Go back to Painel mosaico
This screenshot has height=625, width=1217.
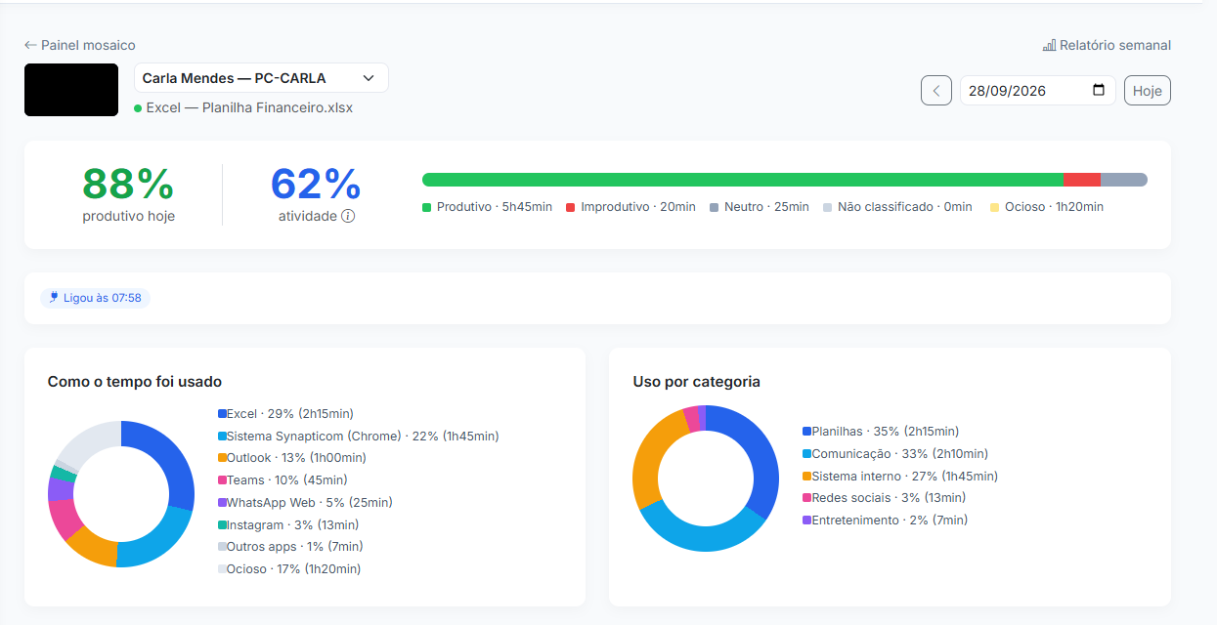pyautogui.click(x=80, y=45)
